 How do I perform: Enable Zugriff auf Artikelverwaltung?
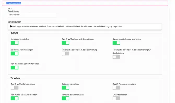(15, 88)
